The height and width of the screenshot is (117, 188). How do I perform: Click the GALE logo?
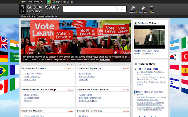[23, 9]
